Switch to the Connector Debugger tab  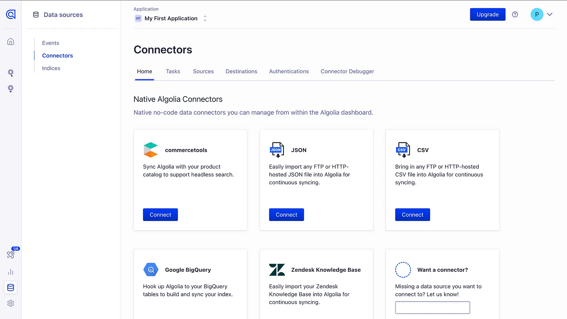click(347, 71)
